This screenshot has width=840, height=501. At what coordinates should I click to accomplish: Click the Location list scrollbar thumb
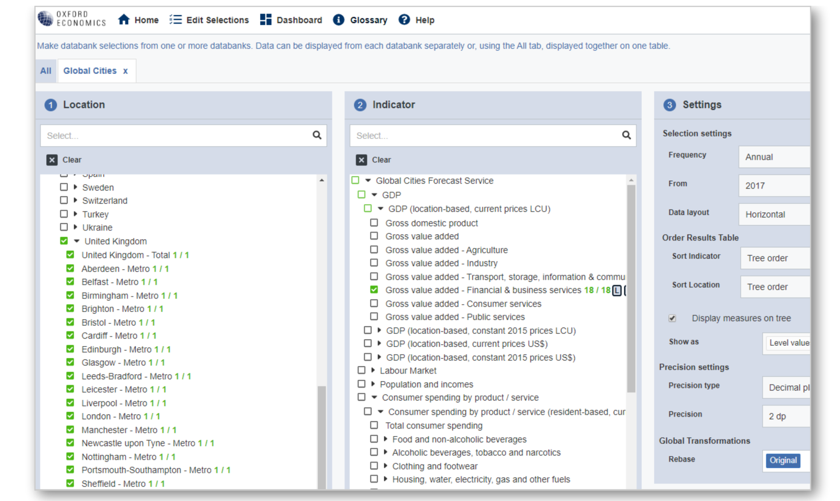322,437
